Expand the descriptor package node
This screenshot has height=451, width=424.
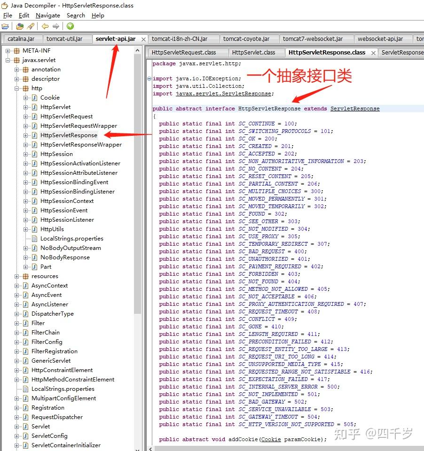(x=17, y=79)
